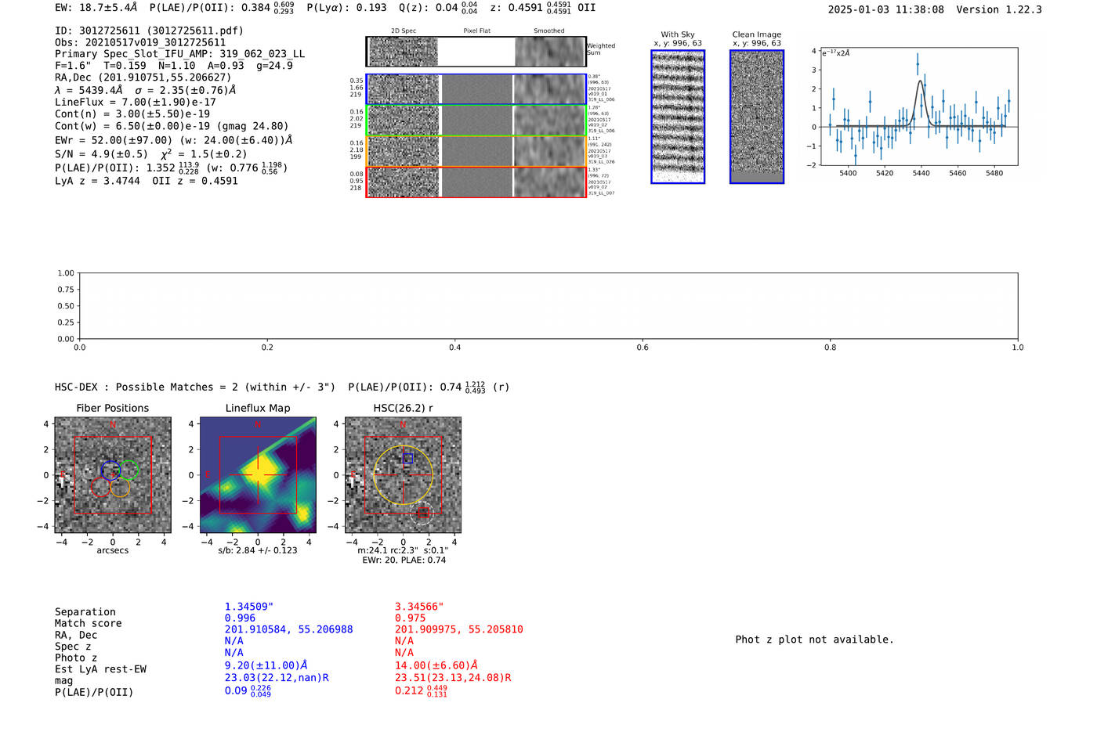Click the red separation value 3.34566"
The width and height of the screenshot is (1097, 746).
coord(419,607)
